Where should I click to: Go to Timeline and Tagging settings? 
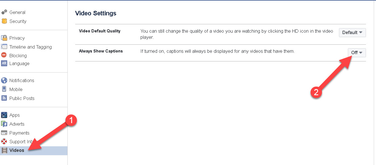30,47
